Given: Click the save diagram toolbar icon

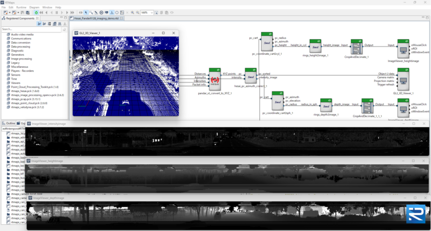Looking at the screenshot, I should pyautogui.click(x=22, y=12).
